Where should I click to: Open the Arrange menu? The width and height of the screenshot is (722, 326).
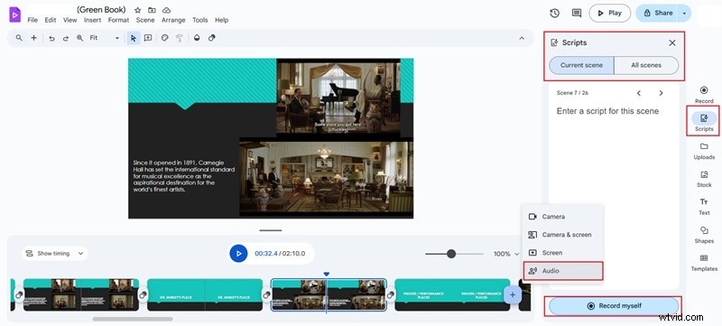(173, 20)
